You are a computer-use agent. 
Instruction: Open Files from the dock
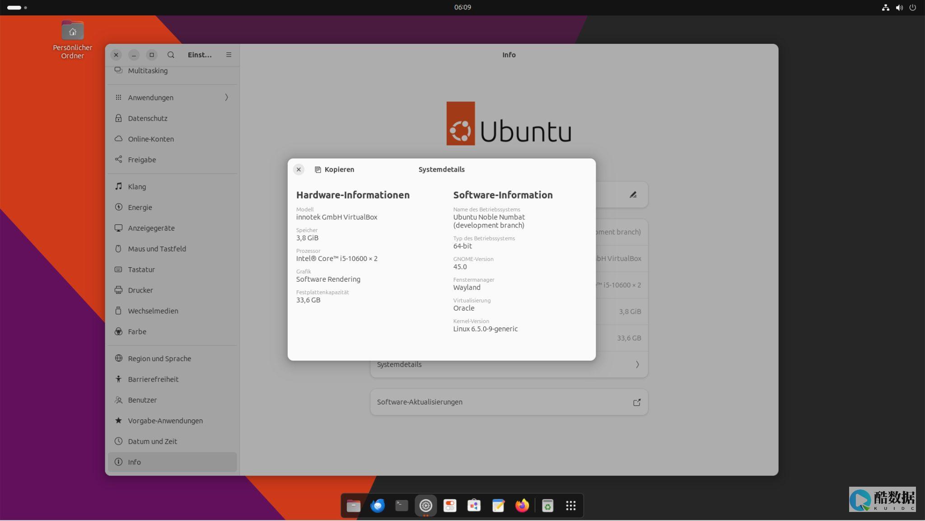353,506
